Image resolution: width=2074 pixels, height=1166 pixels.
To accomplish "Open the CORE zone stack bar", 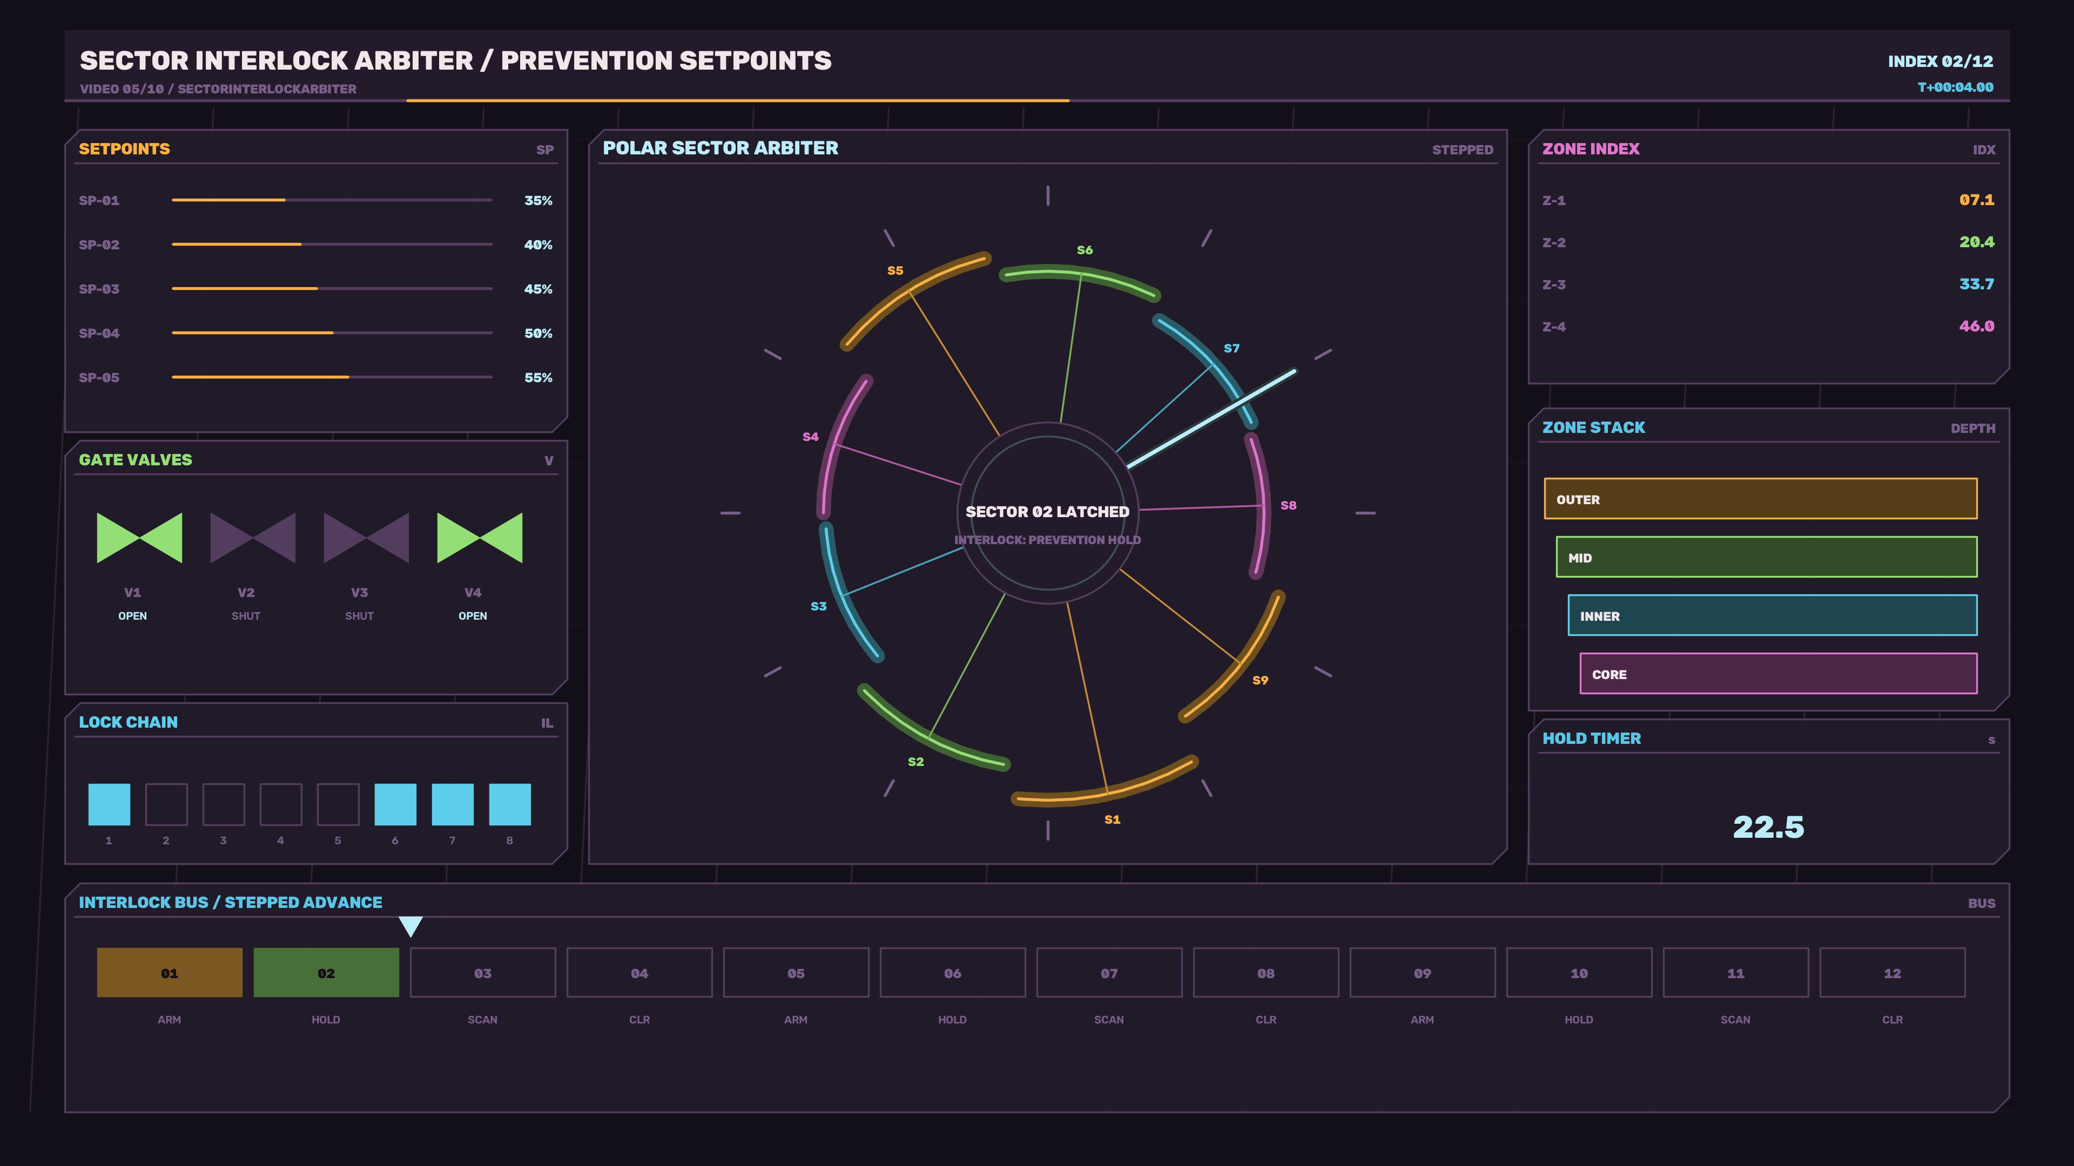I will [1777, 674].
